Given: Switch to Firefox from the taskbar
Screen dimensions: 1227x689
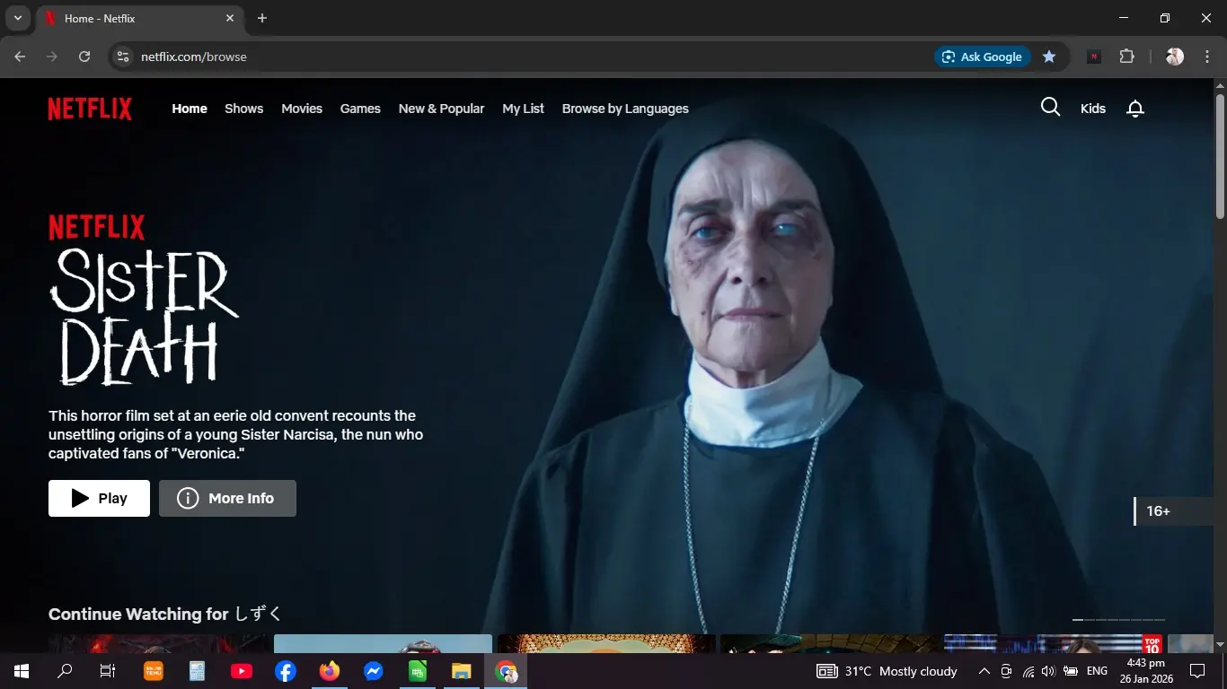Looking at the screenshot, I should click(x=330, y=671).
